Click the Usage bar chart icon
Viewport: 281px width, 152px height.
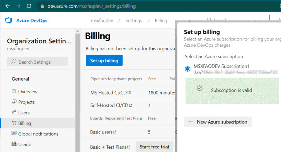14,144
